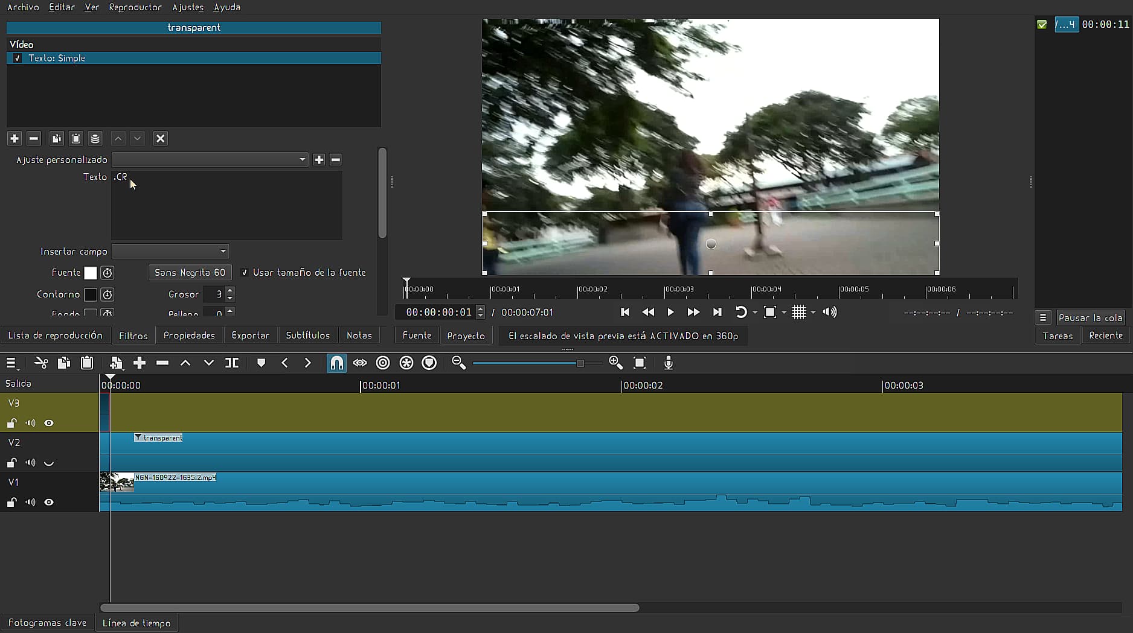This screenshot has height=633, width=1133.
Task: Expand the Insertar campo dropdown
Action: (x=170, y=251)
